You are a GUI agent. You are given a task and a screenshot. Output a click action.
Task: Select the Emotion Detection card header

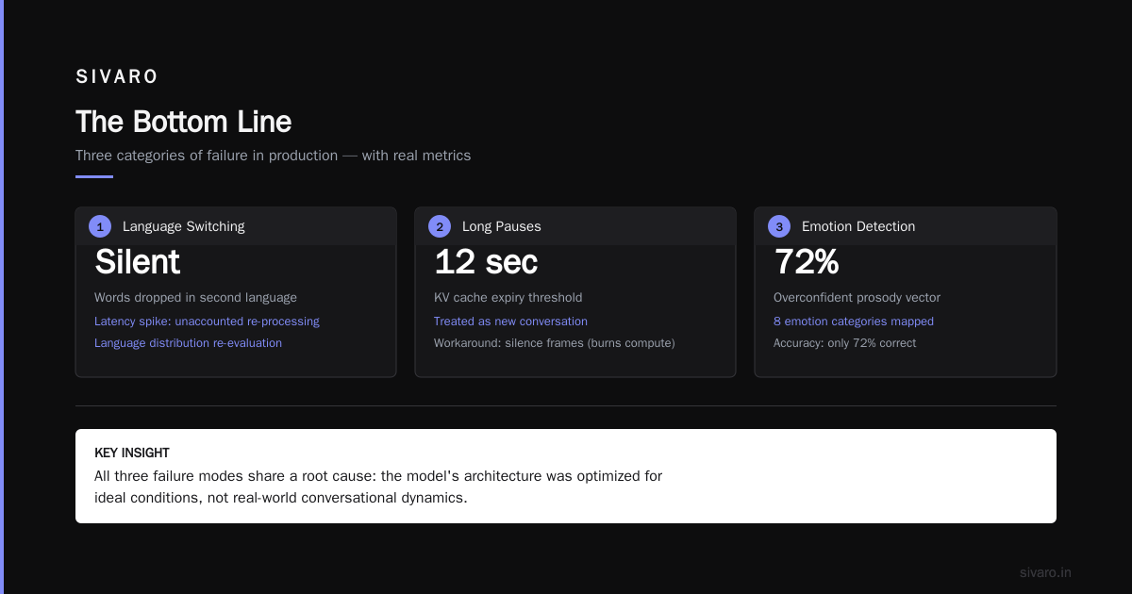pyautogui.click(x=906, y=226)
